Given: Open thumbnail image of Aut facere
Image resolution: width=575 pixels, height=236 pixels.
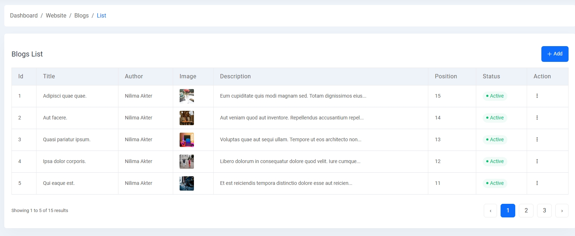Looking at the screenshot, I should tap(187, 118).
